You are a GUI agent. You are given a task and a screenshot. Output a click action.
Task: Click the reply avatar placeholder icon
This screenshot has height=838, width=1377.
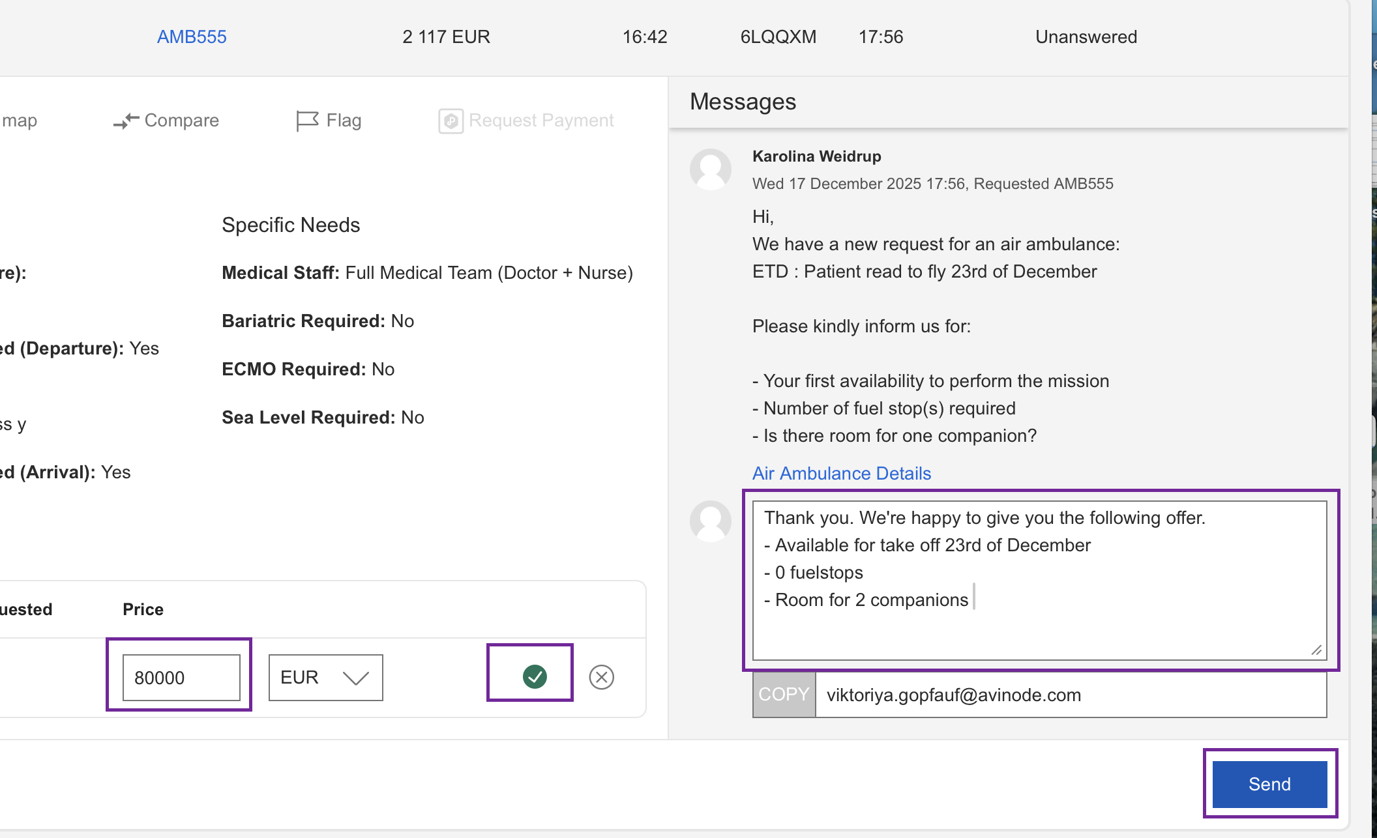[710, 521]
